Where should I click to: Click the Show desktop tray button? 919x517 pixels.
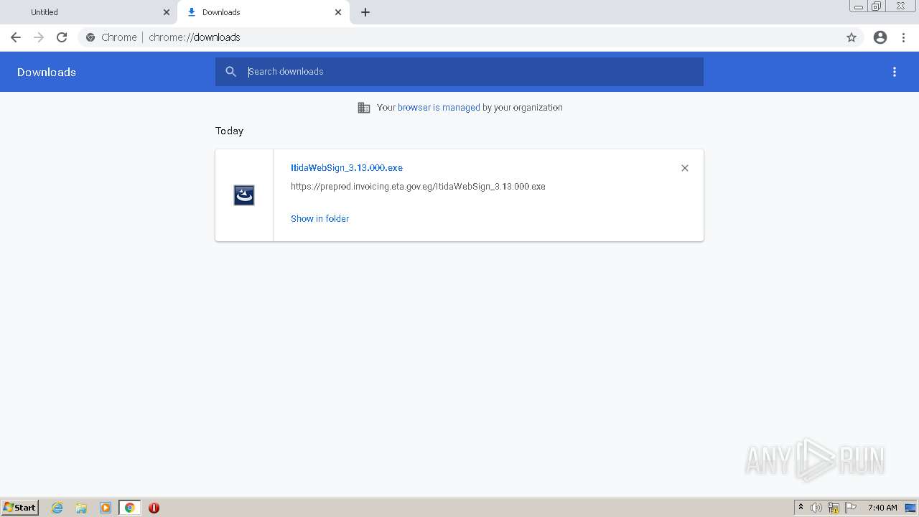911,508
